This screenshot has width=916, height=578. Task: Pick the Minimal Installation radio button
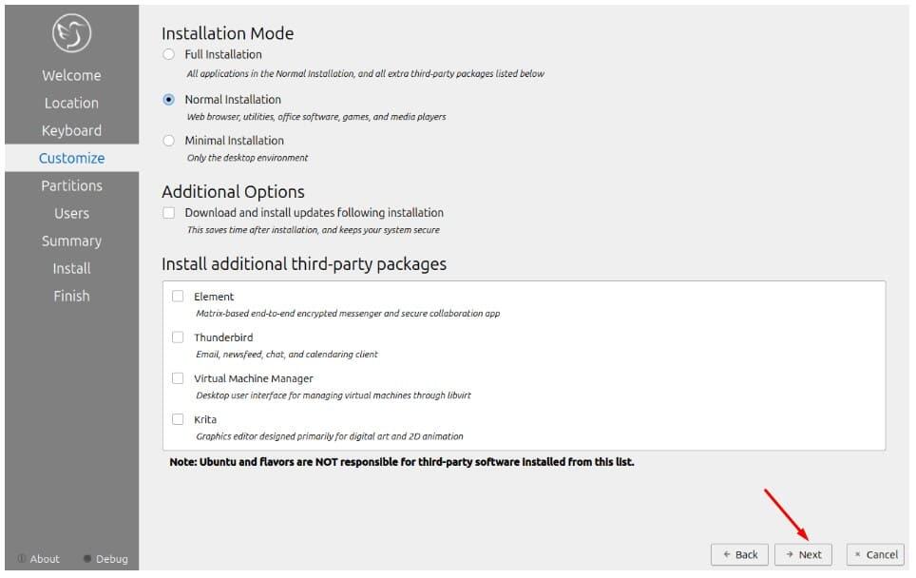pyautogui.click(x=169, y=141)
